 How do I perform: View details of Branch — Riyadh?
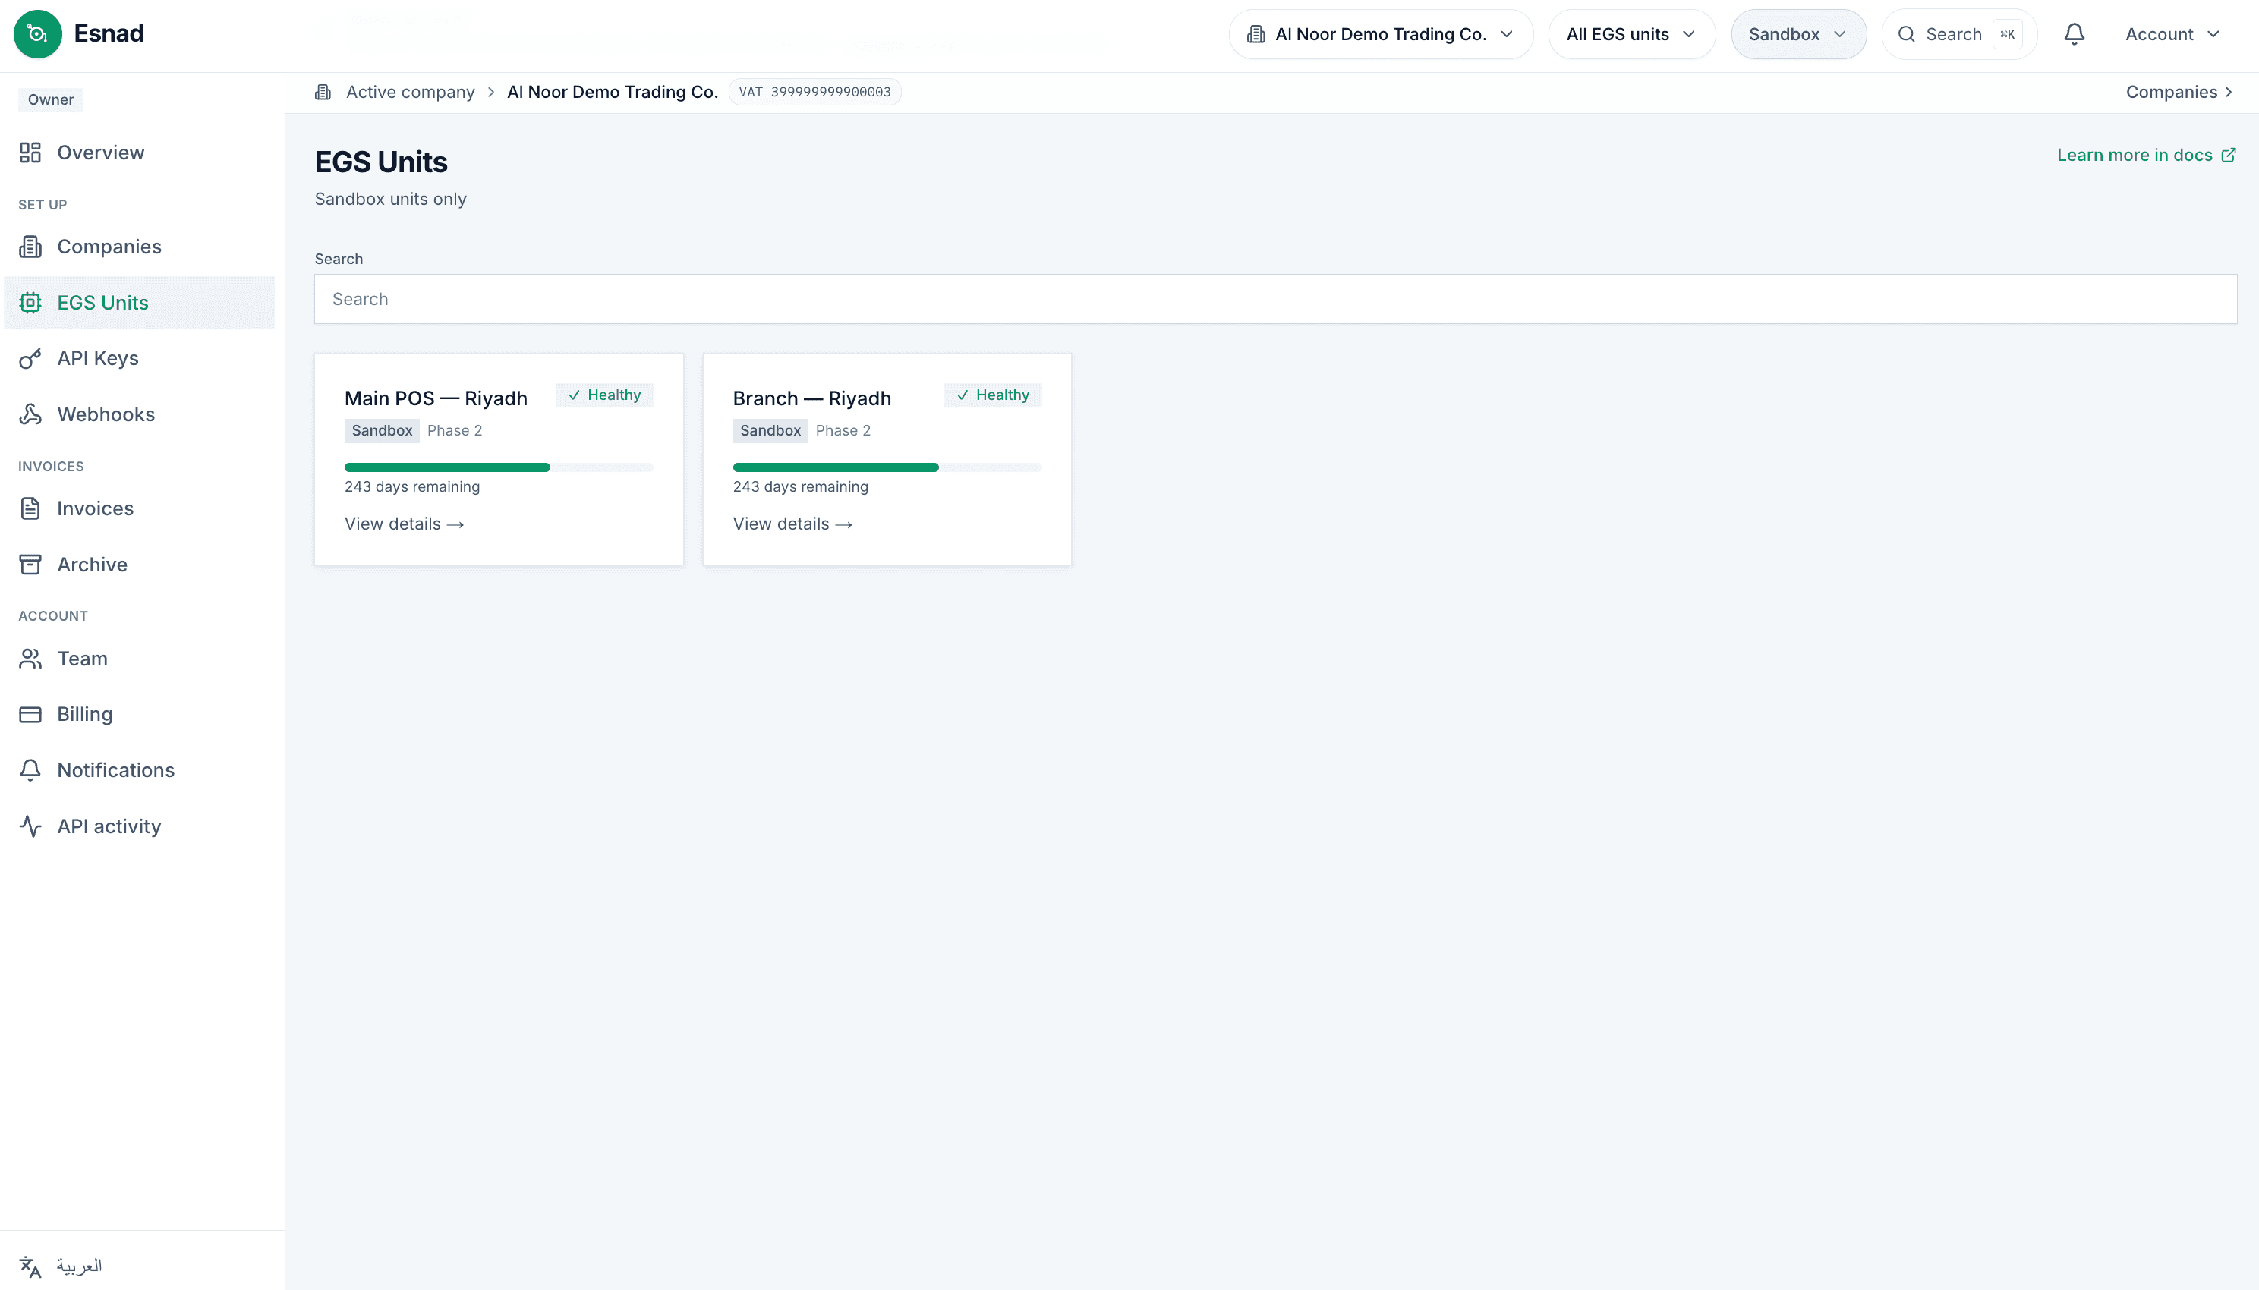pos(792,524)
